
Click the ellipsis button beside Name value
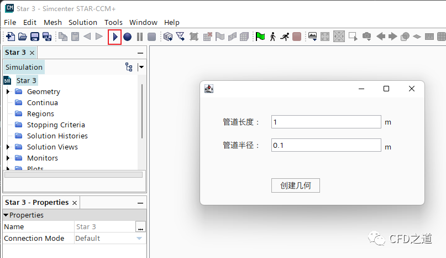point(140,227)
